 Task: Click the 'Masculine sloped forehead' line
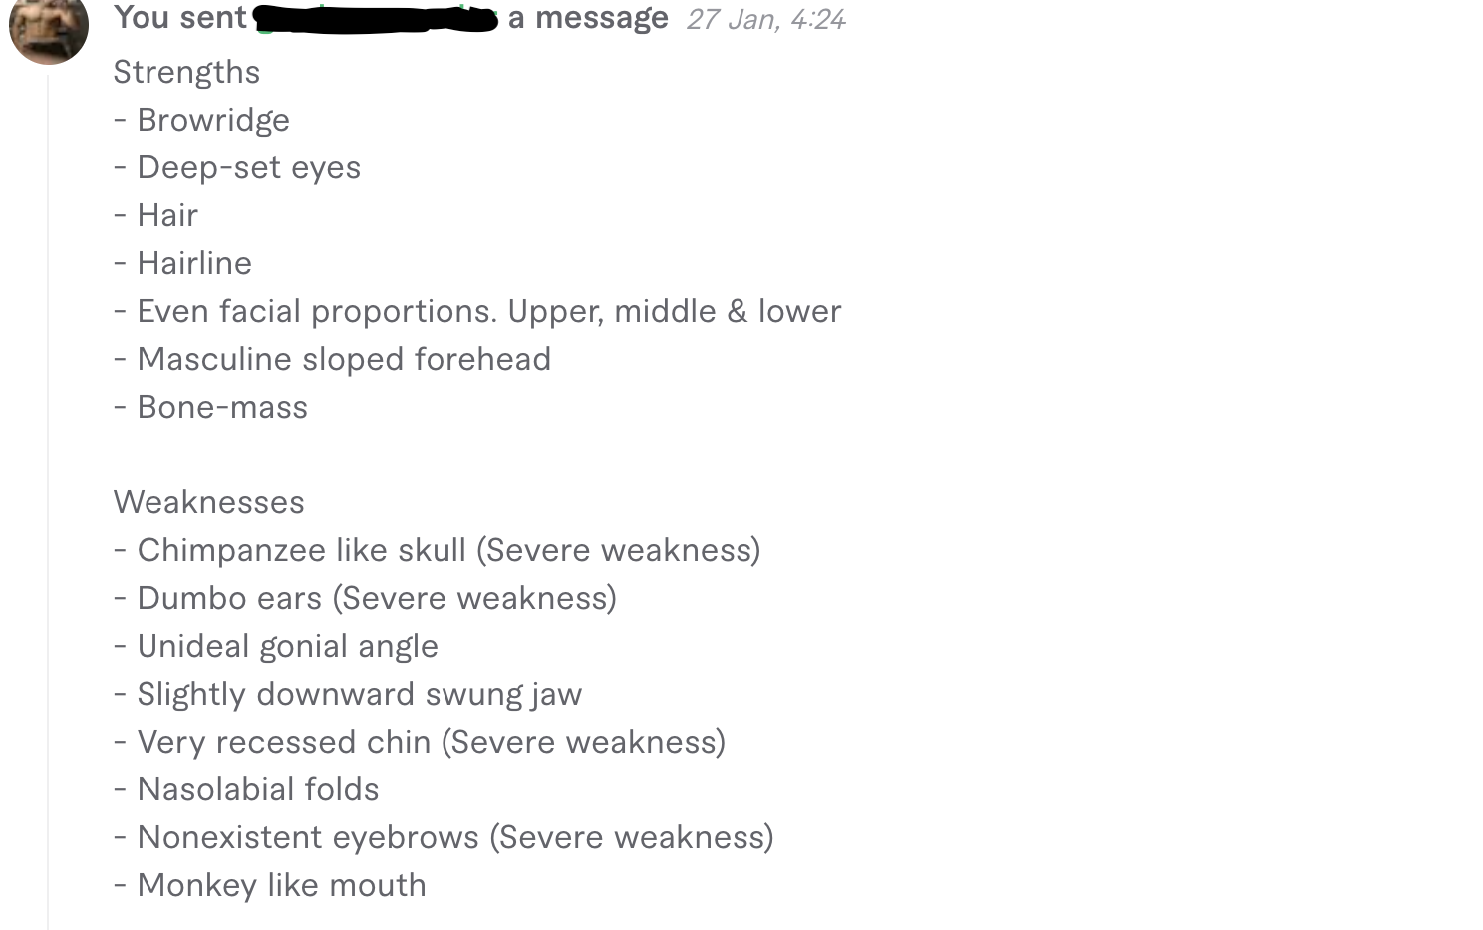pyautogui.click(x=332, y=359)
